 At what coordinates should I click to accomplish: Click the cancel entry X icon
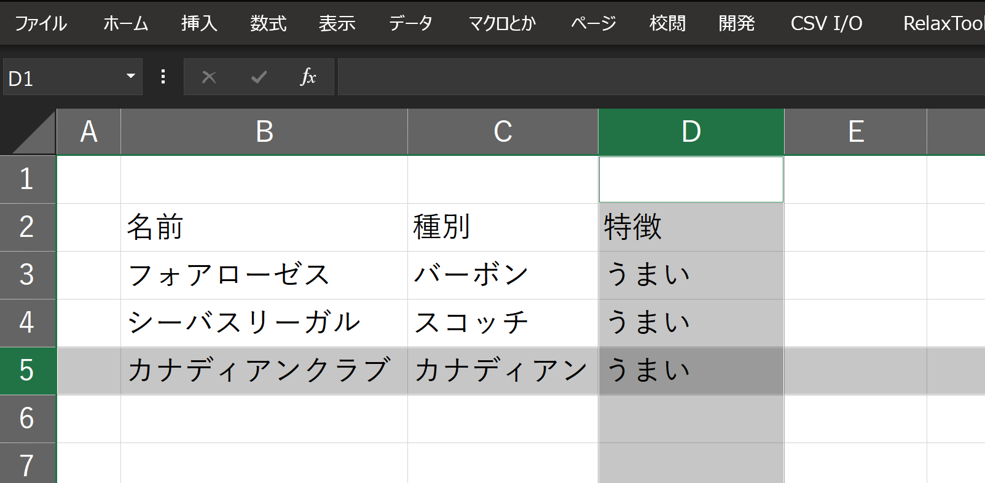pos(209,77)
